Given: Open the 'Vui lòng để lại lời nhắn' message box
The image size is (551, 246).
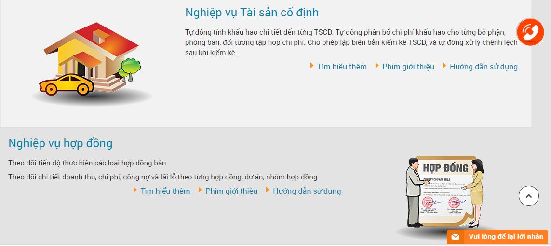Looking at the screenshot, I should point(497,237).
